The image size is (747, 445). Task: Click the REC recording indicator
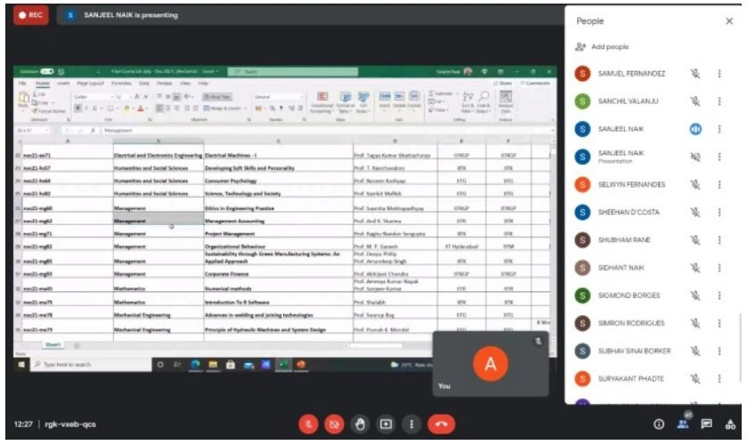pyautogui.click(x=30, y=15)
